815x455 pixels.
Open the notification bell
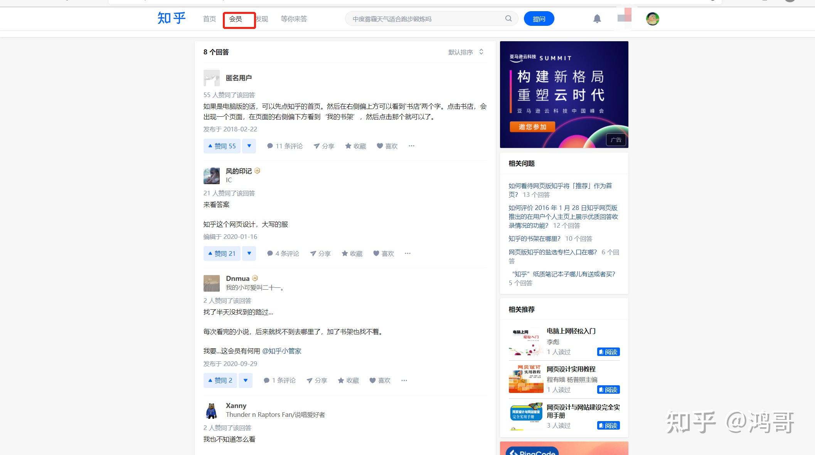coord(597,18)
